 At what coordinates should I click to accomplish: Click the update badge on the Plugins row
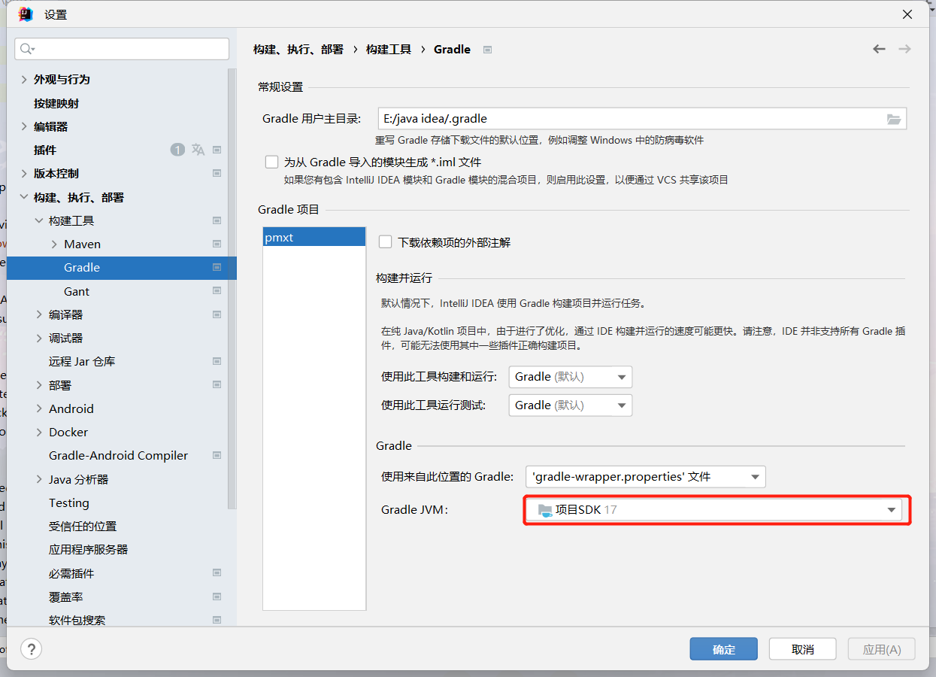(177, 150)
